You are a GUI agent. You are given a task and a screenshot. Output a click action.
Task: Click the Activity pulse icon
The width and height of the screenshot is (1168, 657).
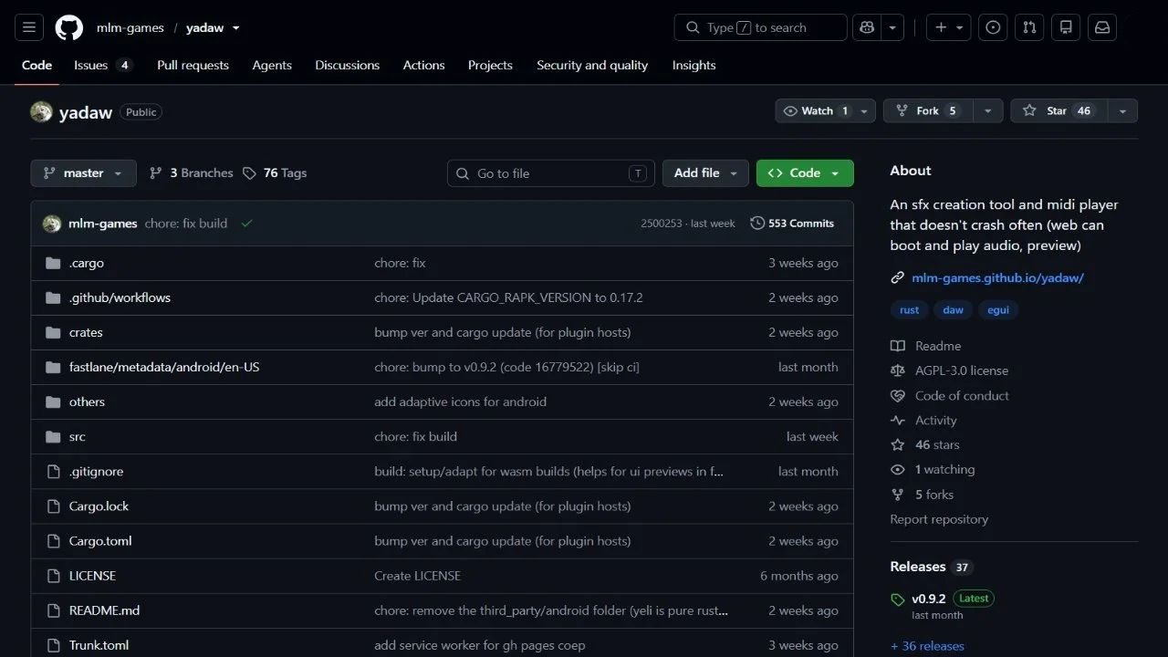tap(898, 421)
